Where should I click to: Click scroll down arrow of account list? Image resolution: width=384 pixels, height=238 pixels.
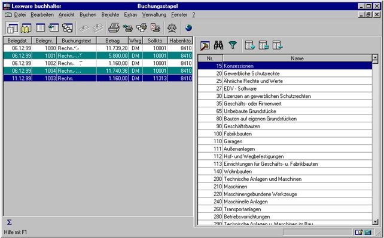point(375,222)
